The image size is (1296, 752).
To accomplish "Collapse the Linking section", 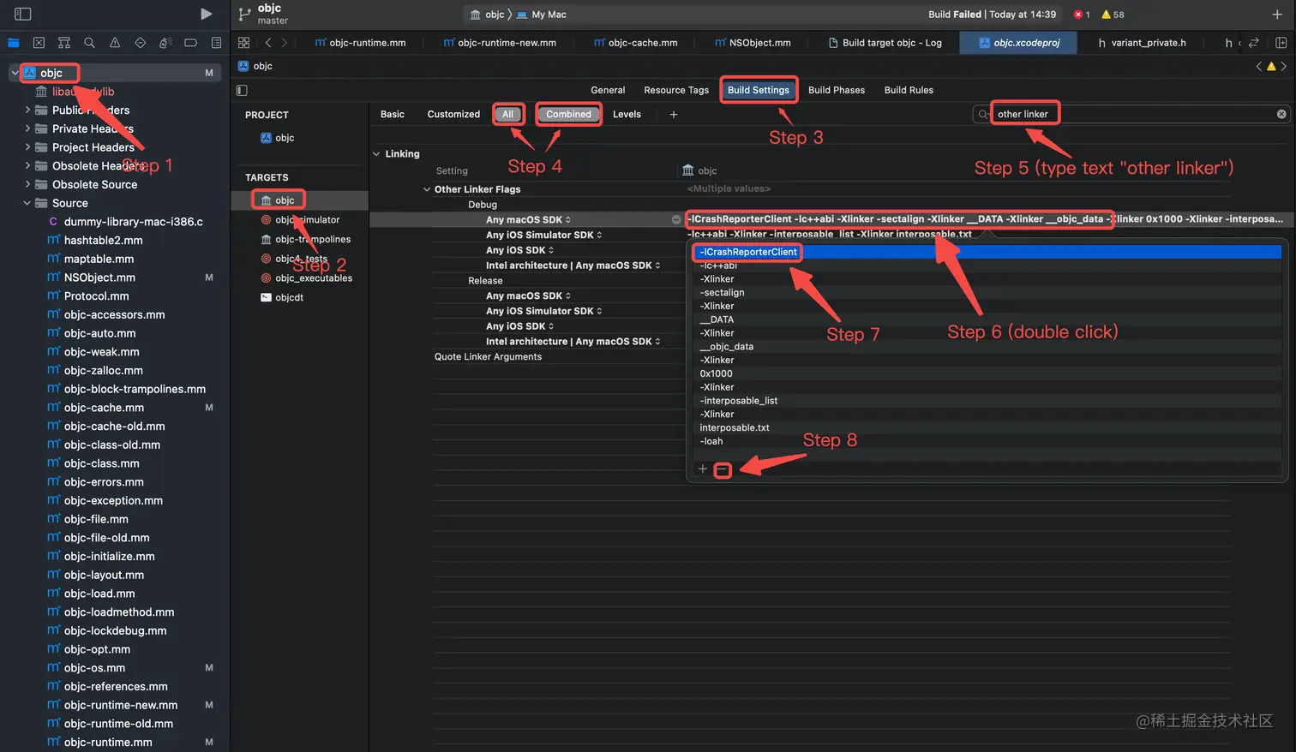I will click(x=376, y=154).
